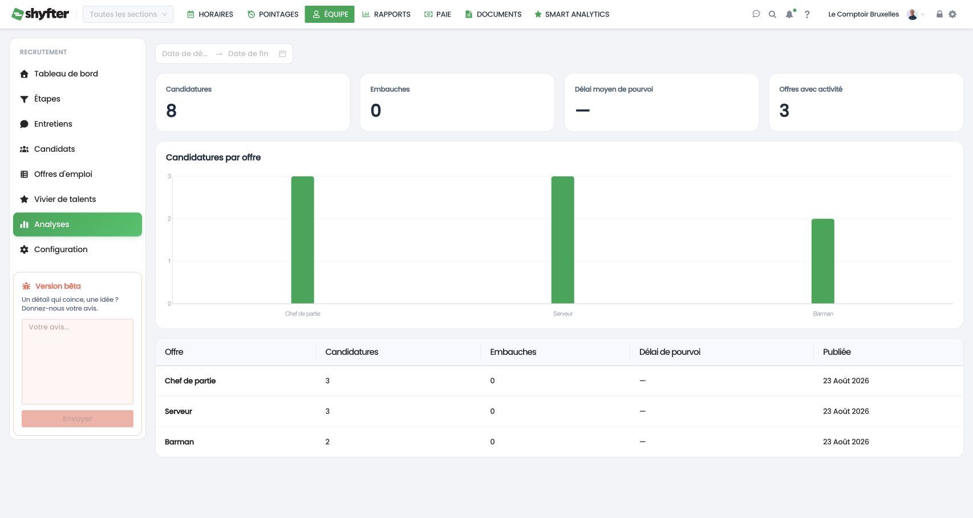Click the Serveur chart bar

coord(562,240)
